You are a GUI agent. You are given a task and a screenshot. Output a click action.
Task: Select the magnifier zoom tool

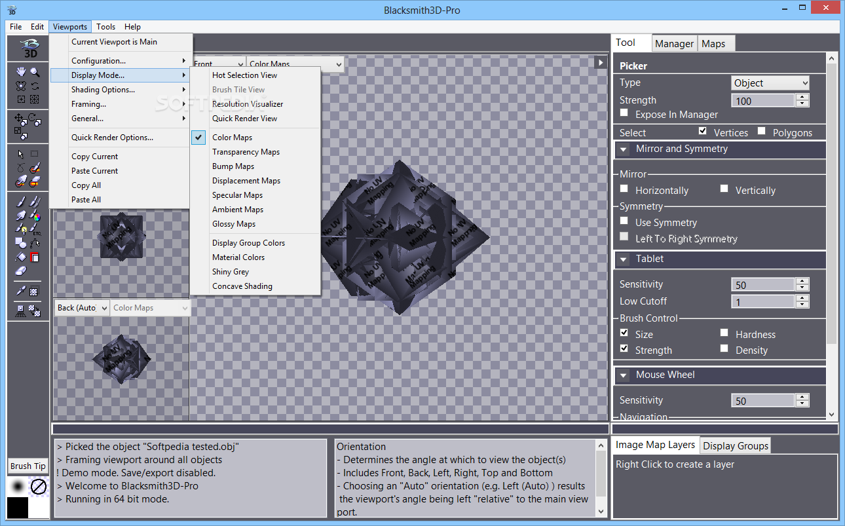tap(35, 71)
